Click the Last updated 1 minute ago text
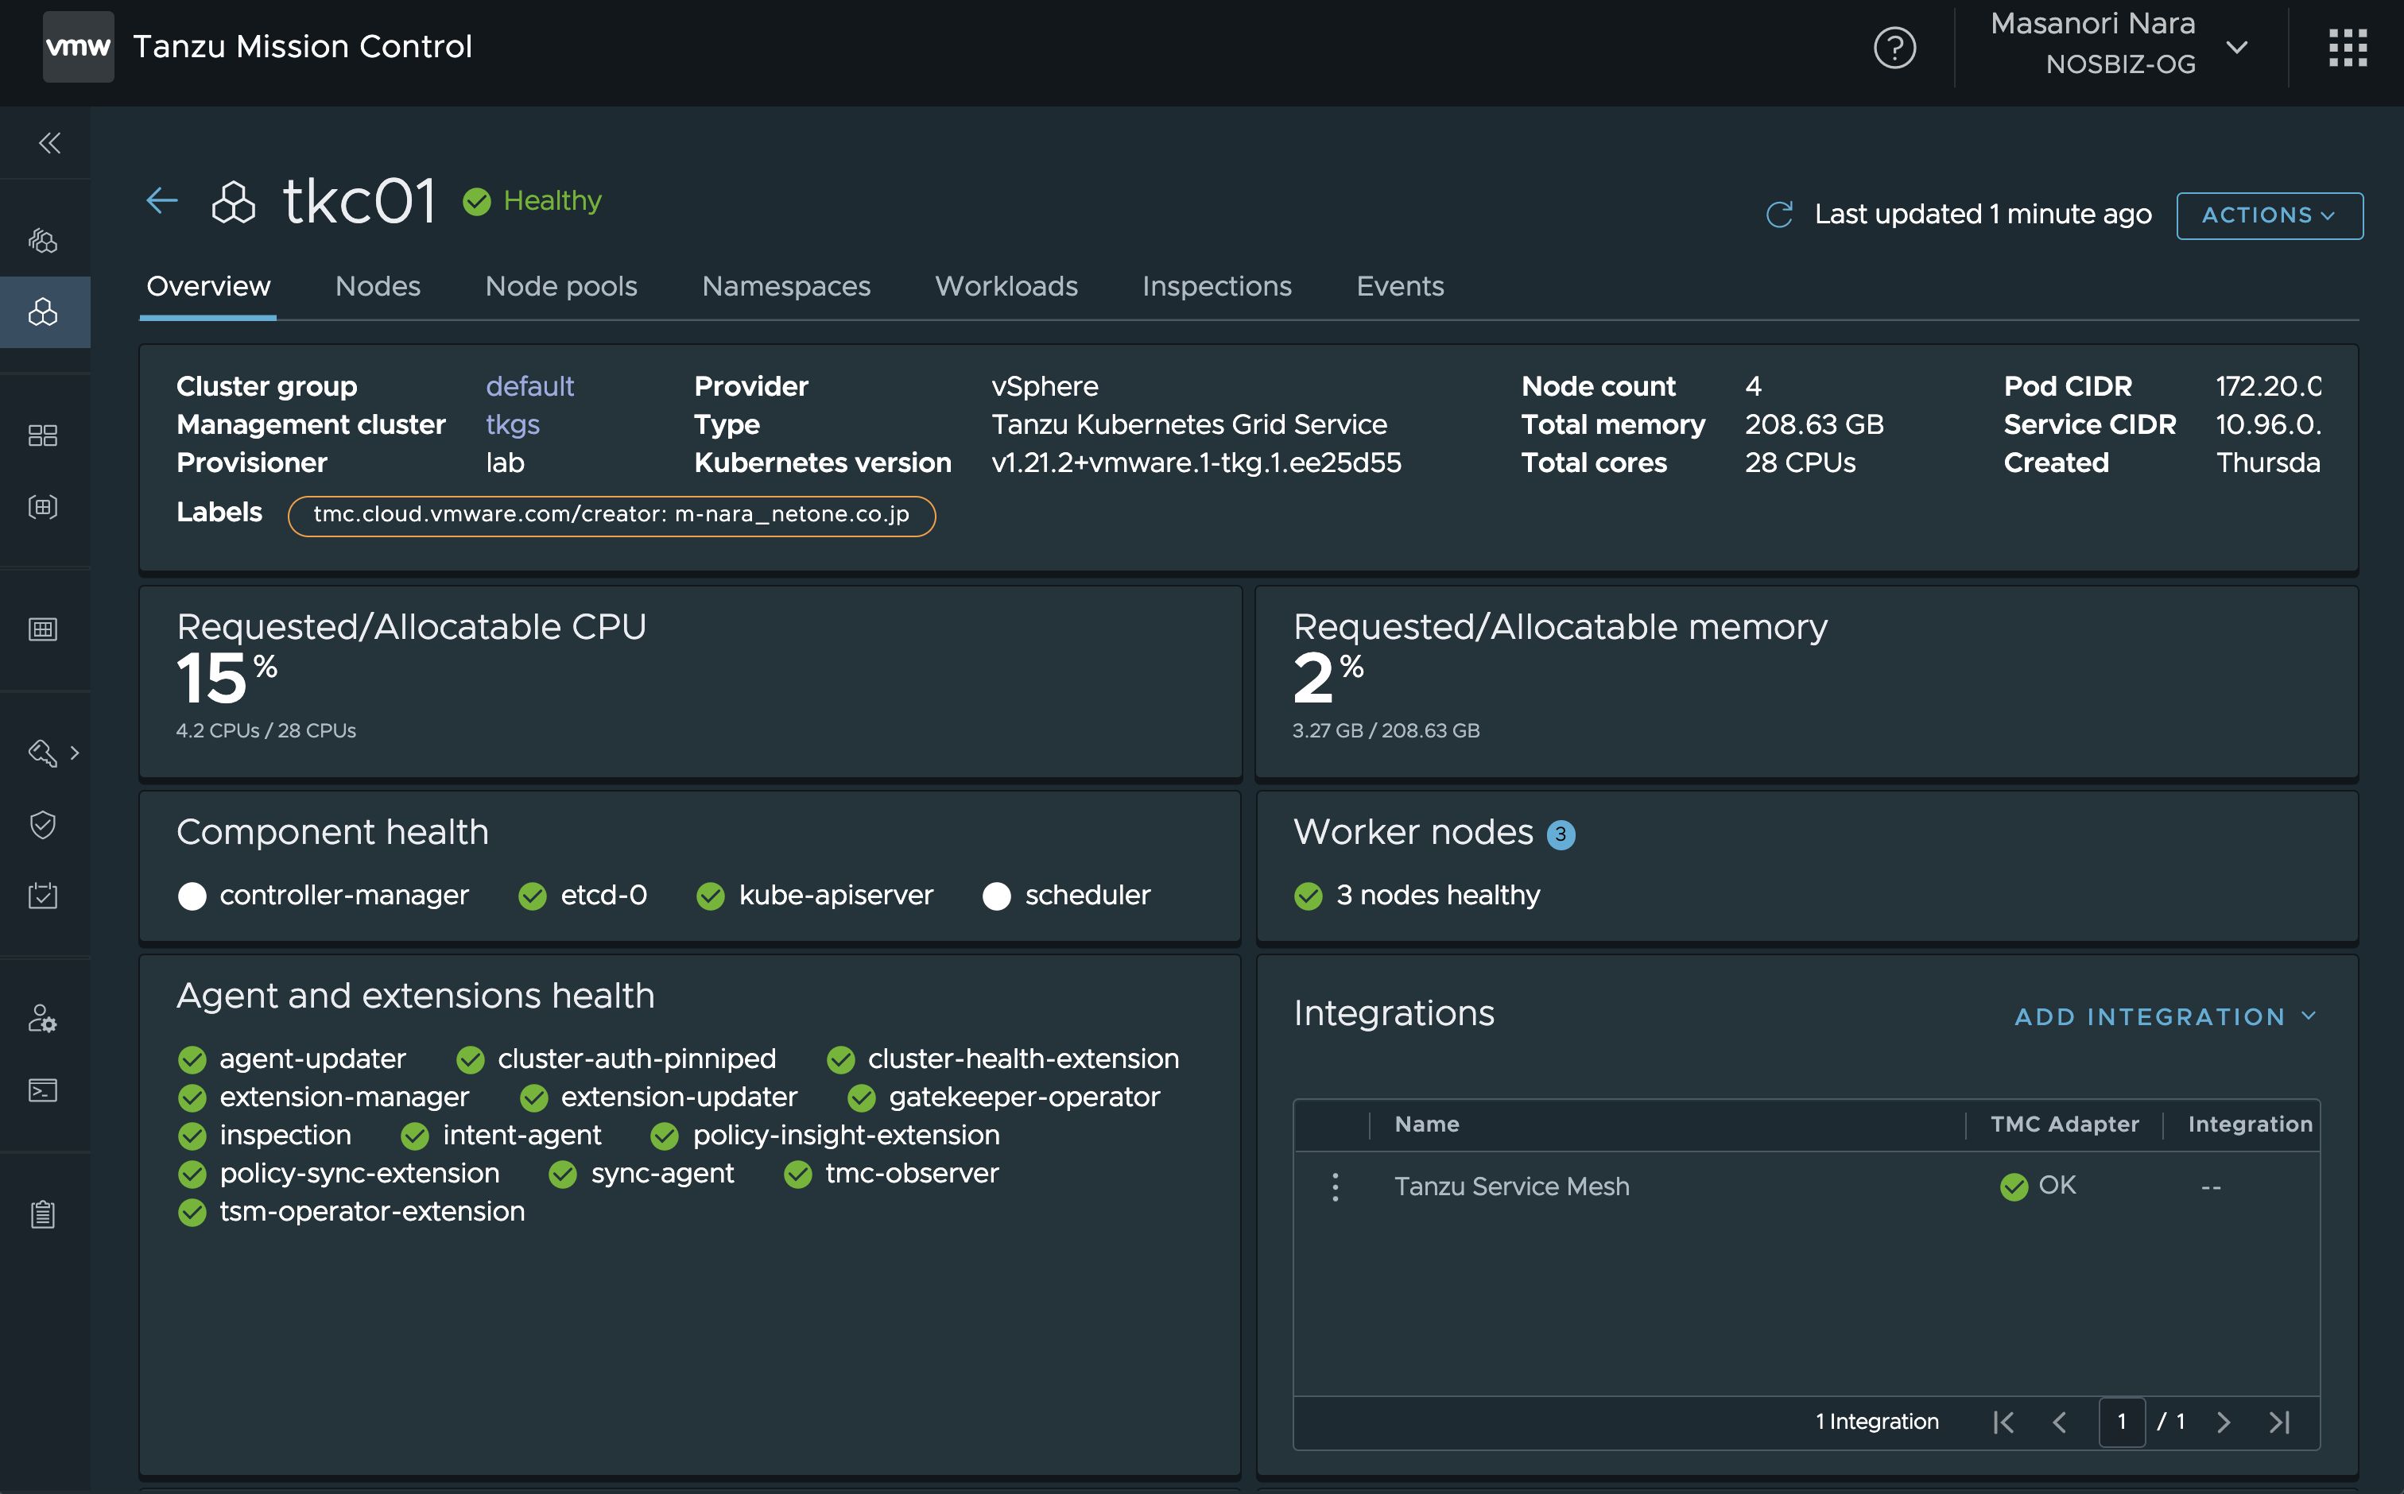This screenshot has height=1494, width=2404. pos(1983,215)
